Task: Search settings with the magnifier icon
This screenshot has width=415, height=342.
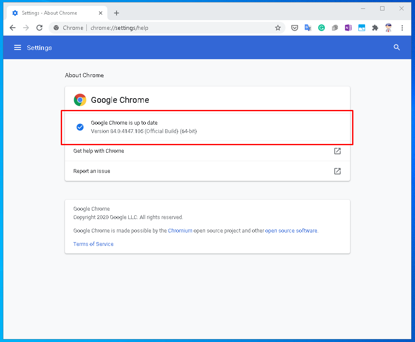Action: pos(397,47)
